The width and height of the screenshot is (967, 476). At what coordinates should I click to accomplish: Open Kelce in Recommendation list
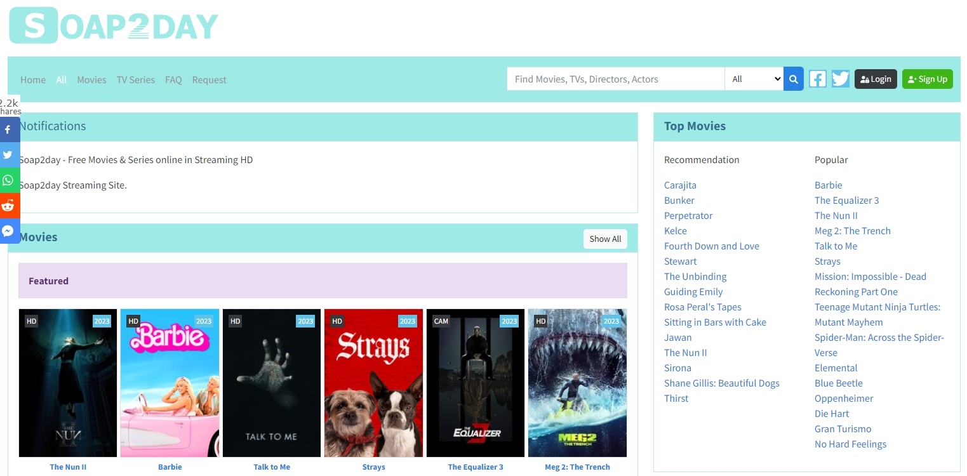[x=676, y=231]
